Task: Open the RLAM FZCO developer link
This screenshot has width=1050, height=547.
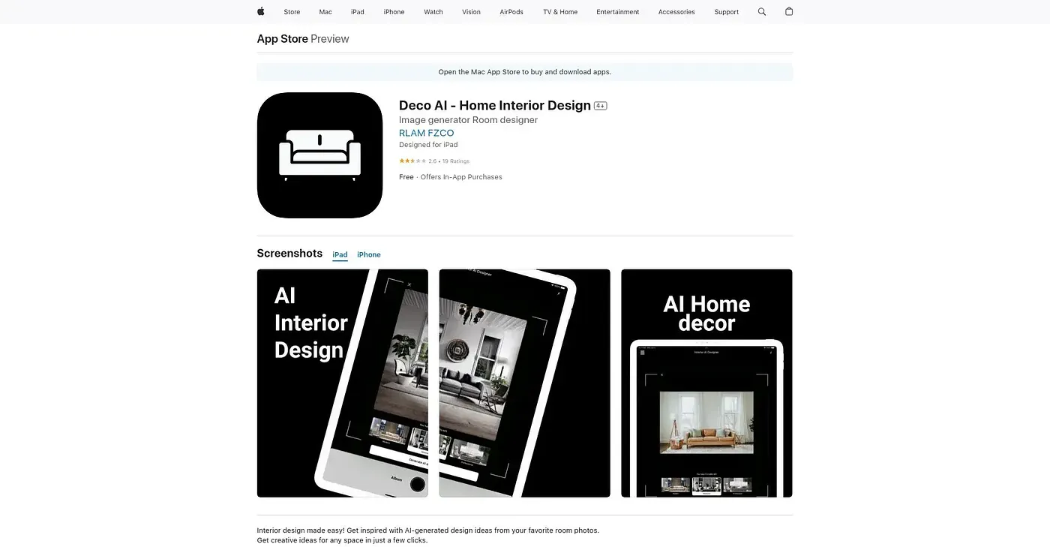Action: point(426,133)
